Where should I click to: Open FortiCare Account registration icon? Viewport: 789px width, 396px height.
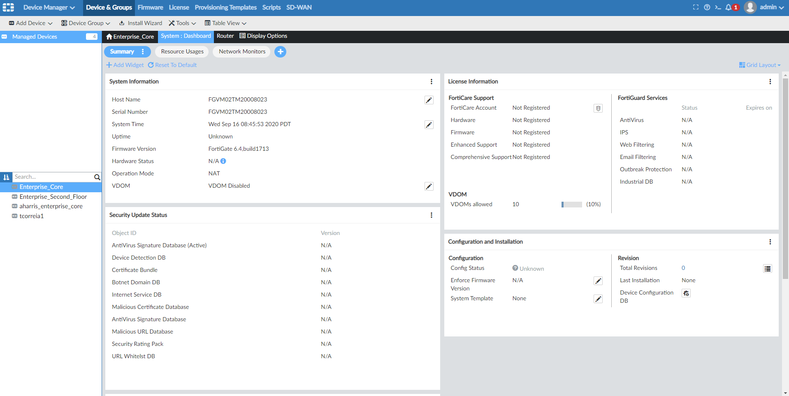(598, 108)
